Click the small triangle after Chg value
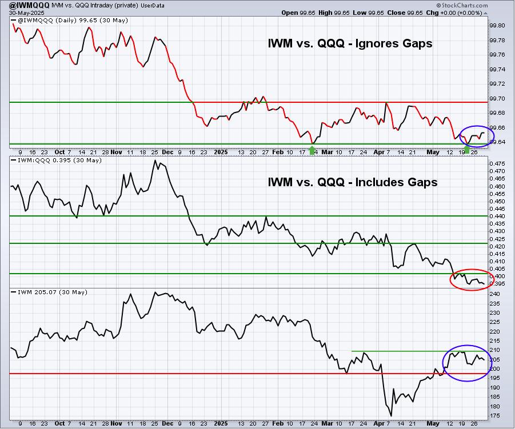Image resolution: width=515 pixels, height=429 pixels. [486, 13]
